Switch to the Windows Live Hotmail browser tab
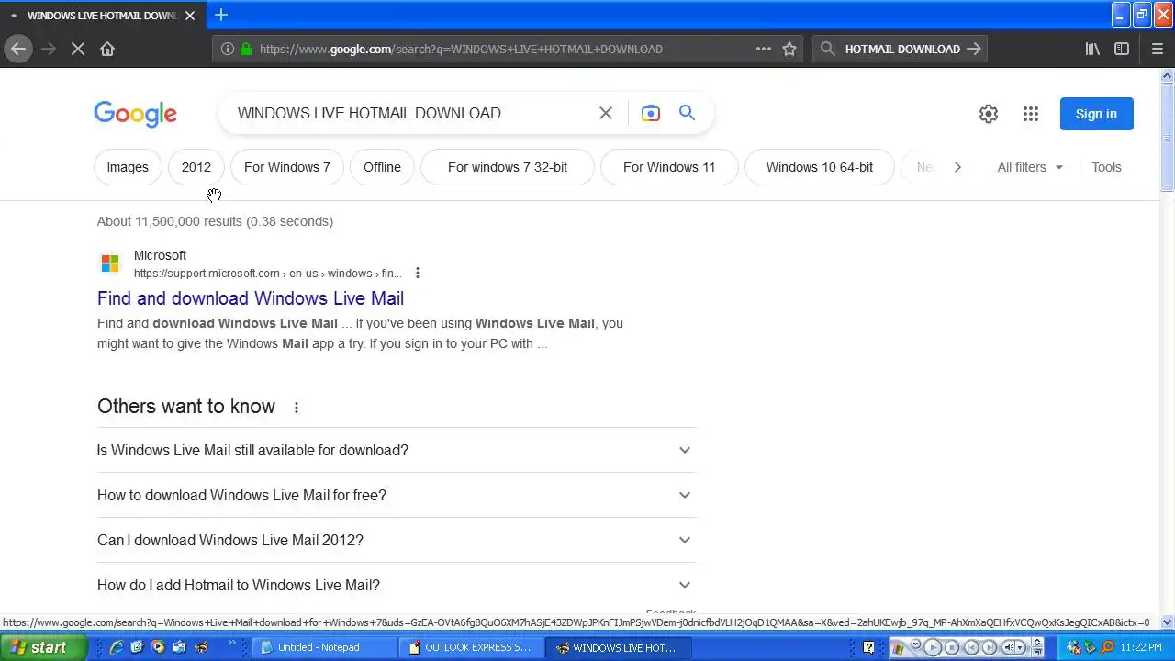The height and width of the screenshot is (661, 1175). tap(103, 16)
